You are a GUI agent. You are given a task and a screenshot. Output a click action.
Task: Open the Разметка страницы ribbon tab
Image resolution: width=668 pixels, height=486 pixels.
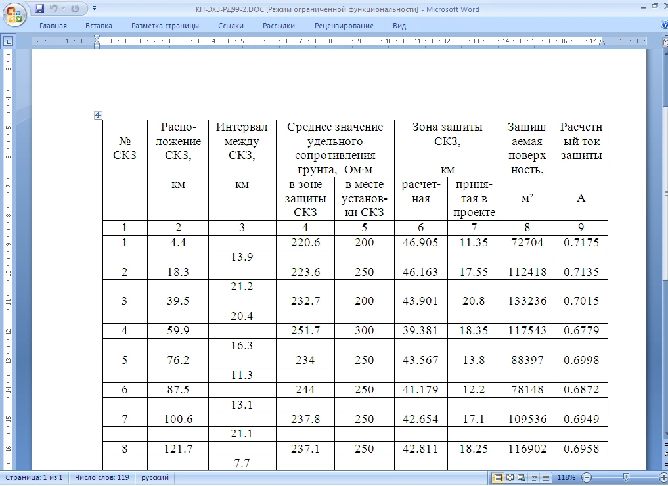(165, 26)
